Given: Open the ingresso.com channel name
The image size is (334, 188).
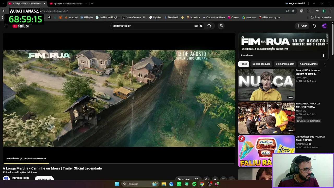Looking at the screenshot, I should click(x=20, y=178).
